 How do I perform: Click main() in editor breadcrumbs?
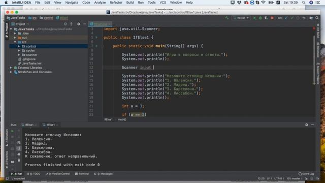[x=122, y=119]
